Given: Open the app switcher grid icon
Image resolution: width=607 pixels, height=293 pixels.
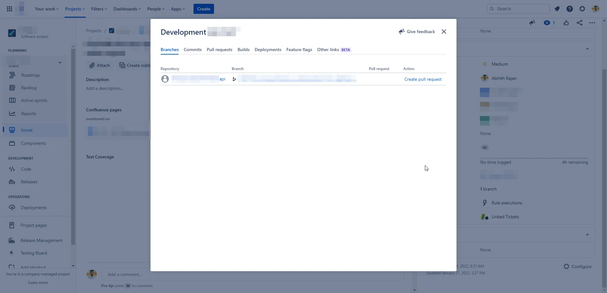Looking at the screenshot, I should pos(9,9).
